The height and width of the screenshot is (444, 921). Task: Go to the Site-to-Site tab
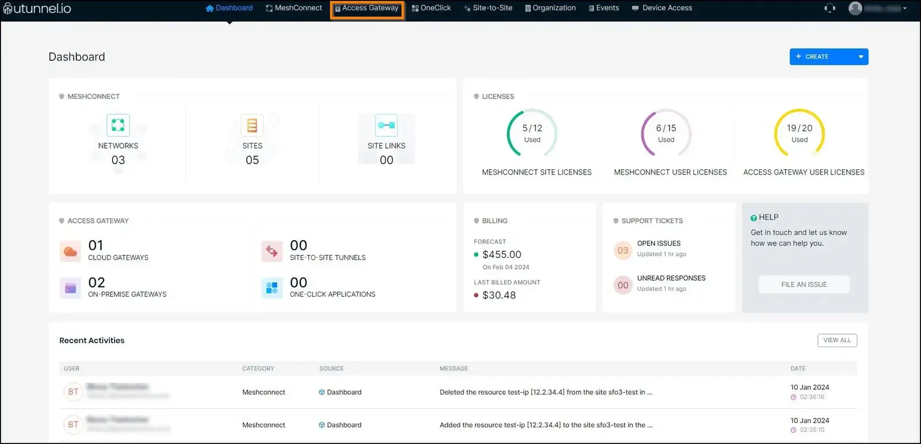click(488, 8)
